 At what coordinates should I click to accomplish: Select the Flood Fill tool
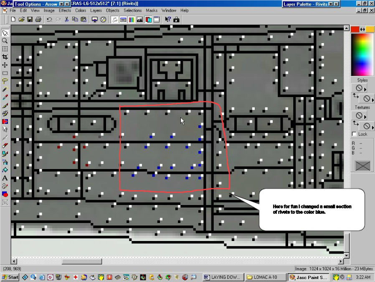pyautogui.click(x=5, y=170)
